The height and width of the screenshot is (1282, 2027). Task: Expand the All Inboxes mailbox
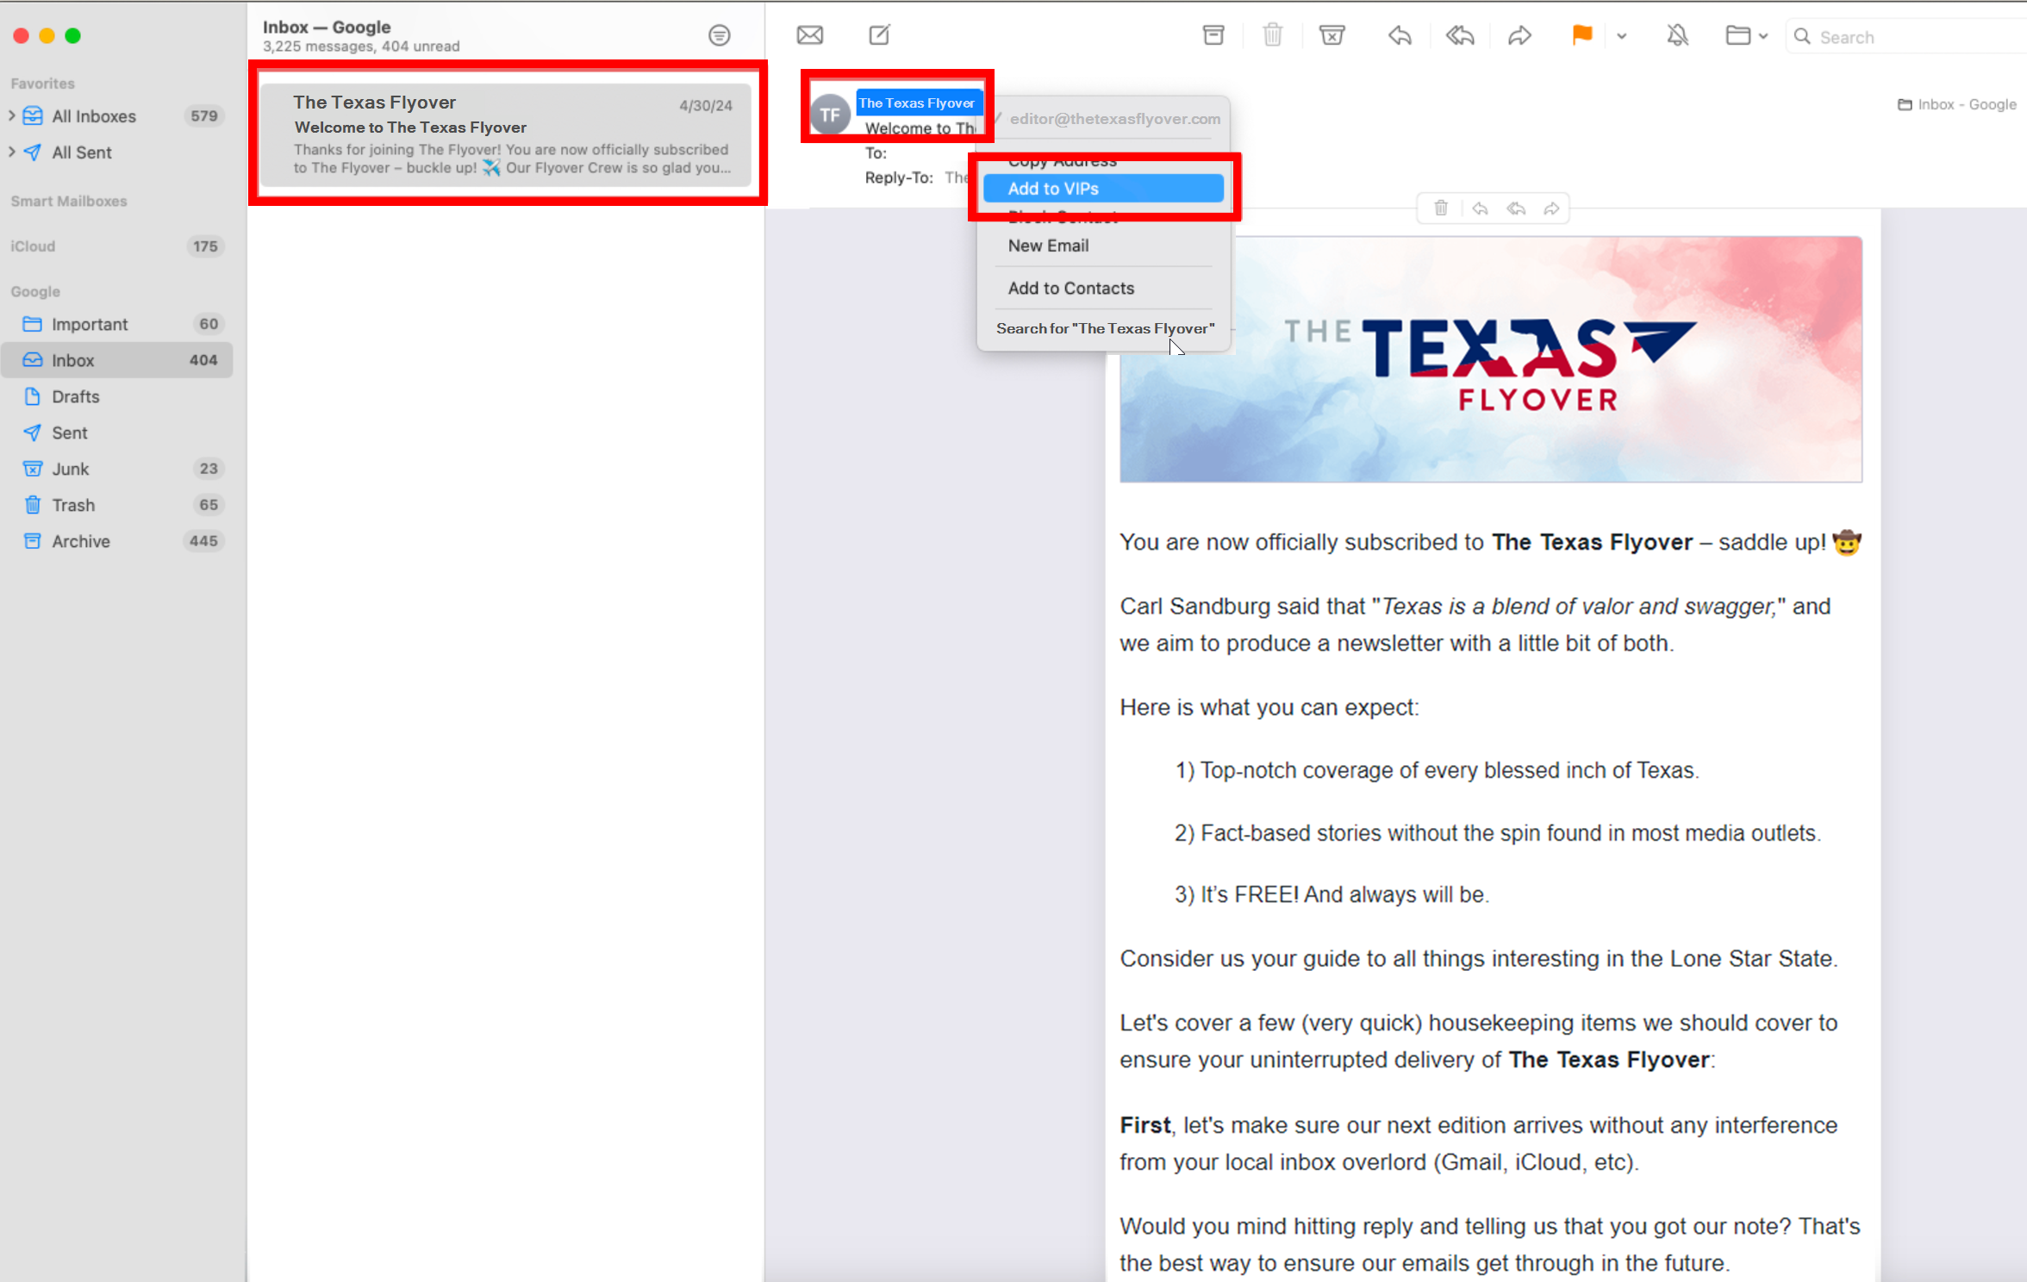(x=11, y=115)
